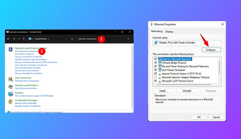
Task: Click Control Panel breadcrumb in address bar
Action: coord(41,39)
